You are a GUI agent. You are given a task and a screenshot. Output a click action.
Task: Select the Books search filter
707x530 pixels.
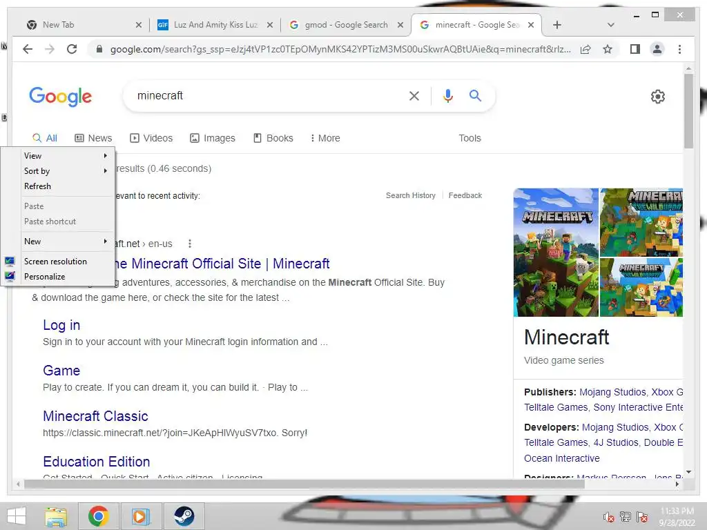(273, 138)
